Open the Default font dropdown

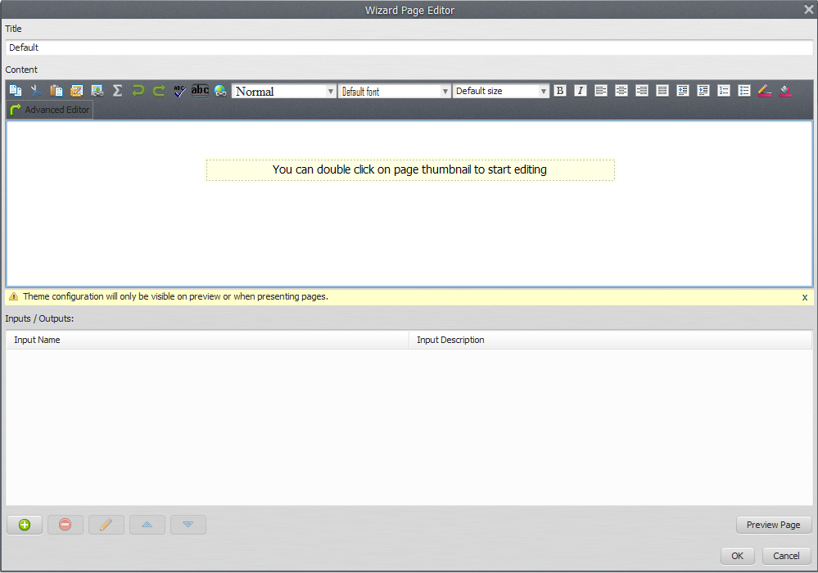(395, 91)
